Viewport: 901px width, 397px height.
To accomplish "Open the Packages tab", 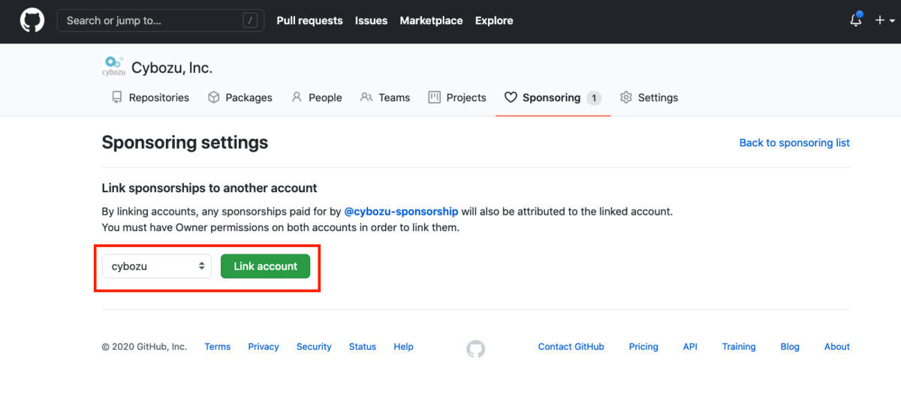I will [240, 98].
